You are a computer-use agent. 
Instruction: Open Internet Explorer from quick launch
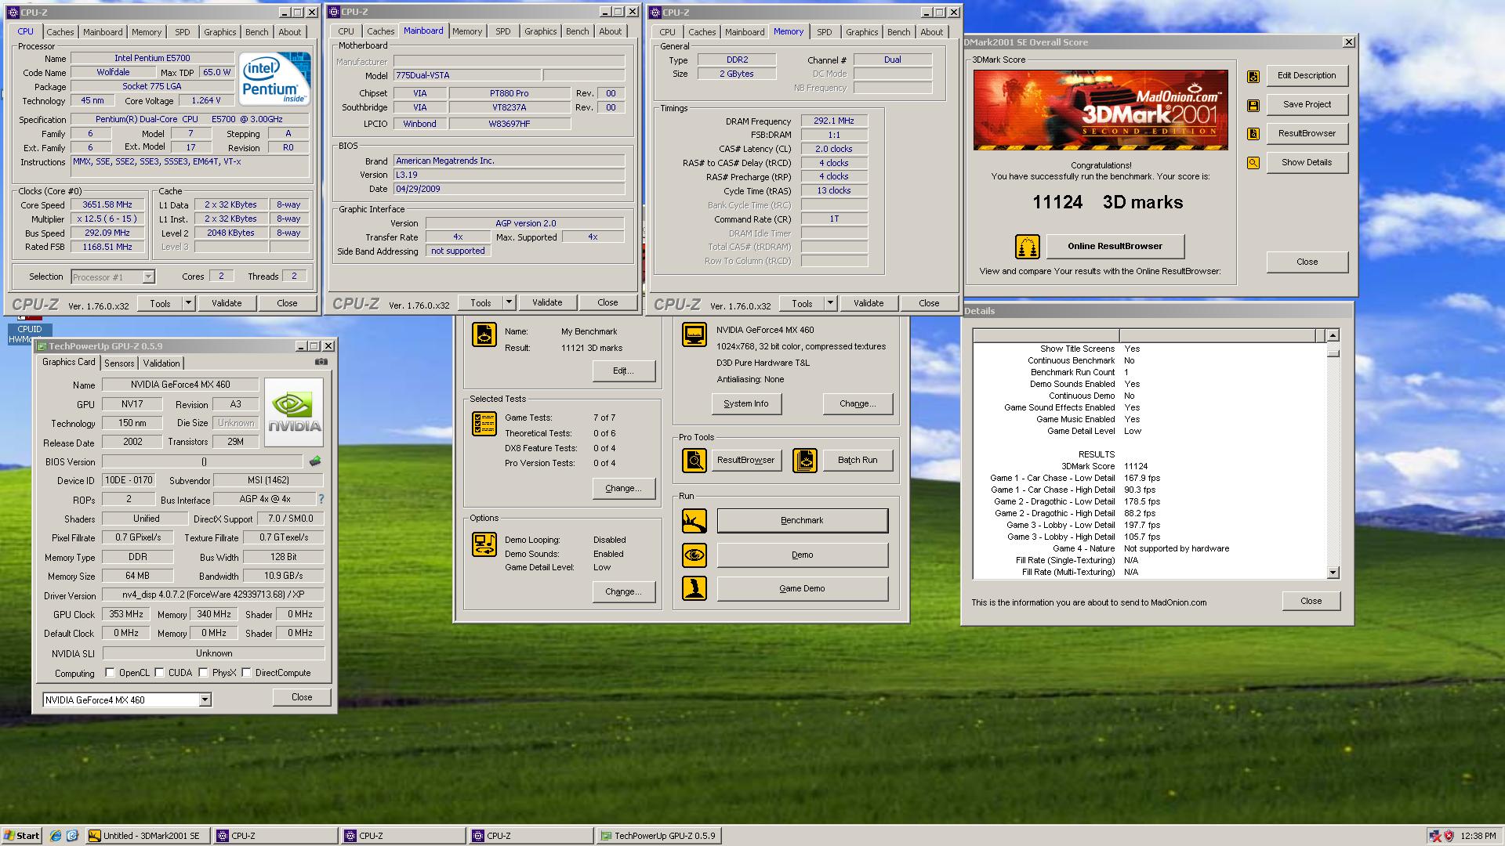(56, 836)
